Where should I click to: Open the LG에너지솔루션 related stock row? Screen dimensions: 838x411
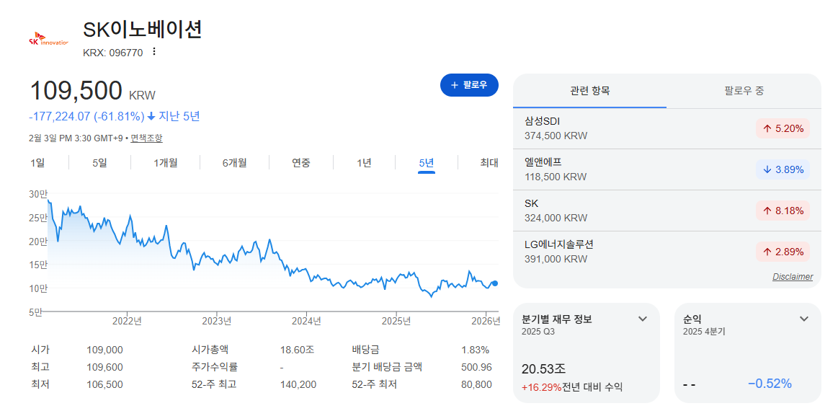coord(667,252)
